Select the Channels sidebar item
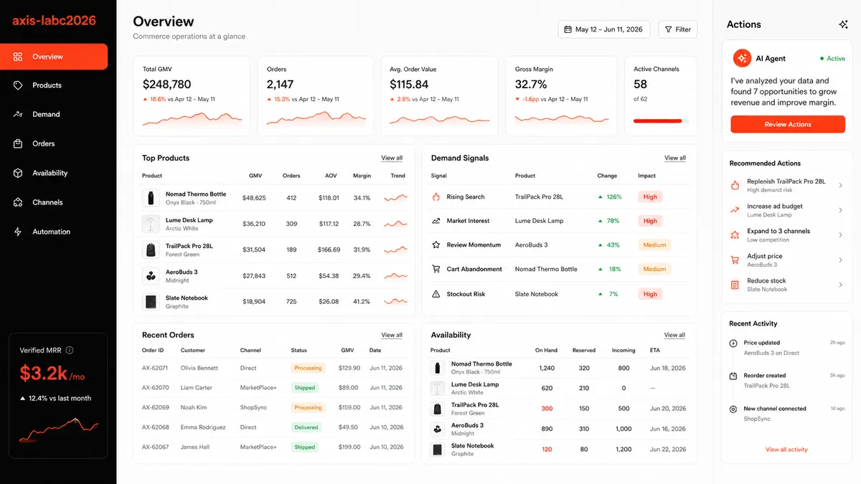 click(54, 202)
